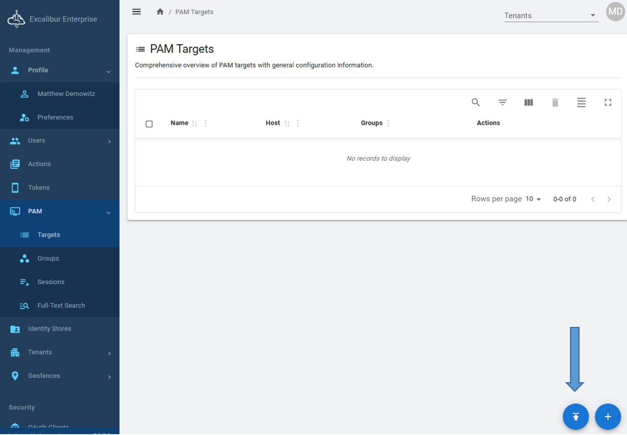
Task: Open the MD user avatar
Action: tap(615, 12)
